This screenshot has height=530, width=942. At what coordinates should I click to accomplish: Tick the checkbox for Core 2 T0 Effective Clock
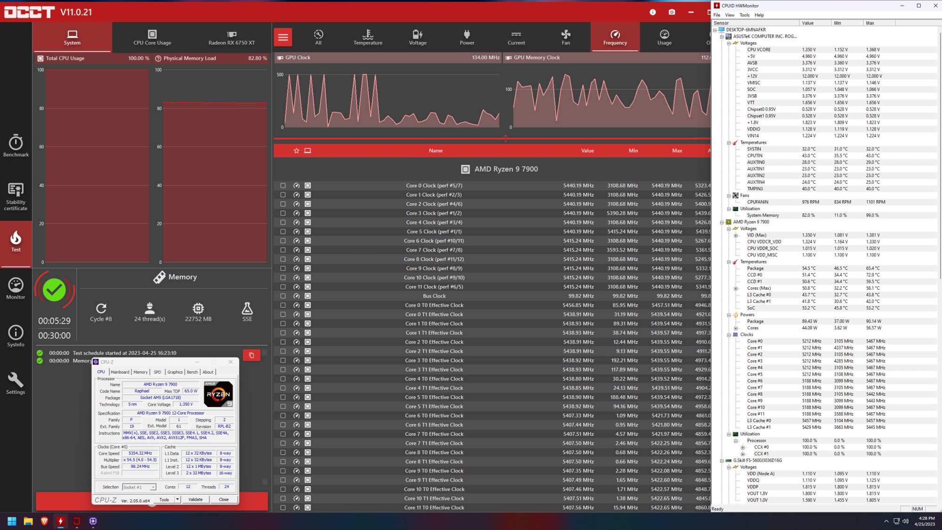(283, 342)
